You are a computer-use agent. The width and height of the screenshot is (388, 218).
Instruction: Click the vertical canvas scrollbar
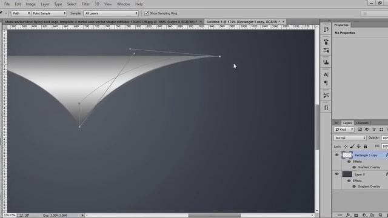click(317, 127)
